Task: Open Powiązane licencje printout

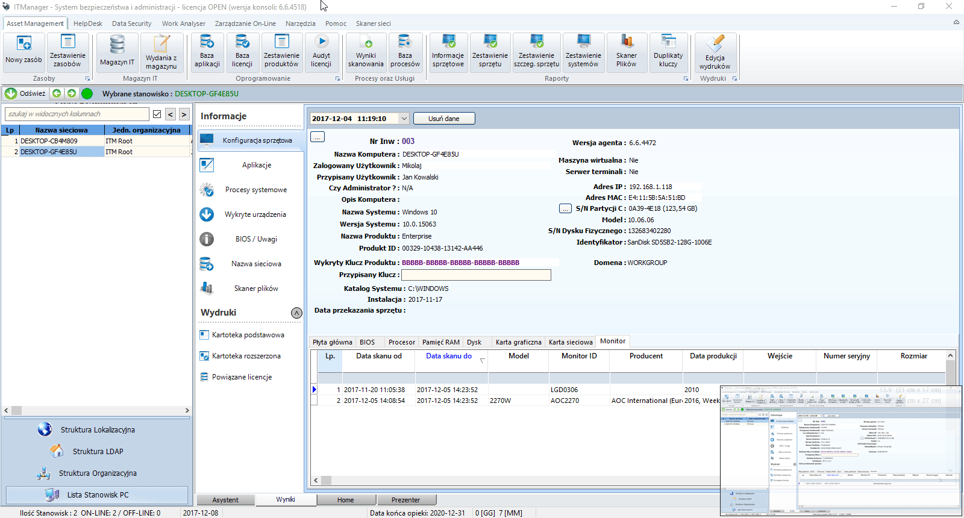Action: point(236,377)
